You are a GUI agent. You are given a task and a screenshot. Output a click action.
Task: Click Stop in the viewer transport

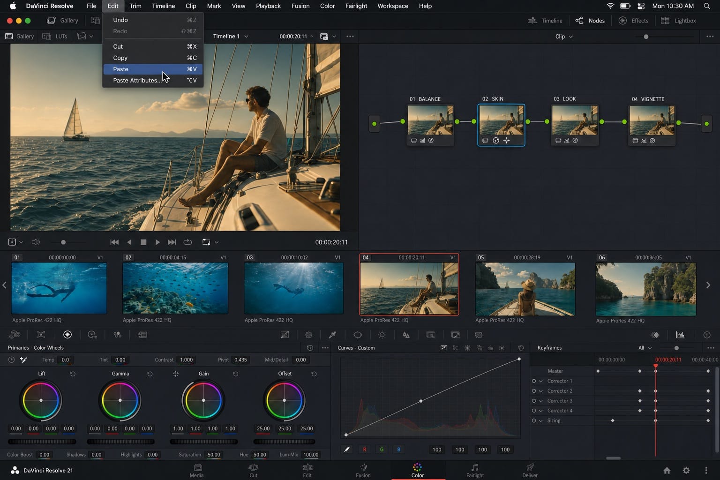pyautogui.click(x=143, y=242)
